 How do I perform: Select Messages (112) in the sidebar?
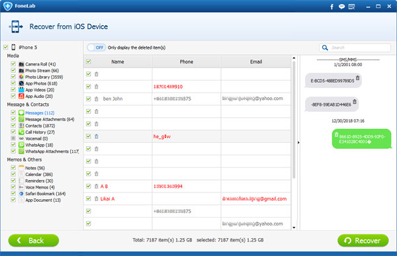tap(40, 112)
